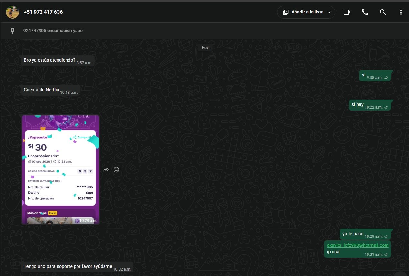
Task: Click the si hay sent message bubble
Action: (x=370, y=105)
